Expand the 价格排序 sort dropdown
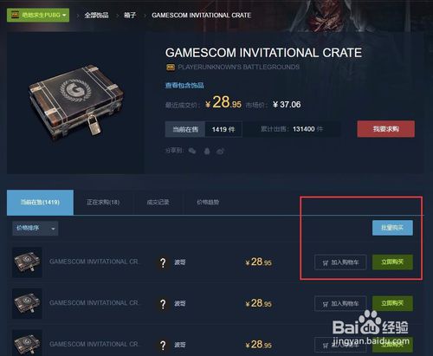This screenshot has width=433, height=356. [36, 229]
